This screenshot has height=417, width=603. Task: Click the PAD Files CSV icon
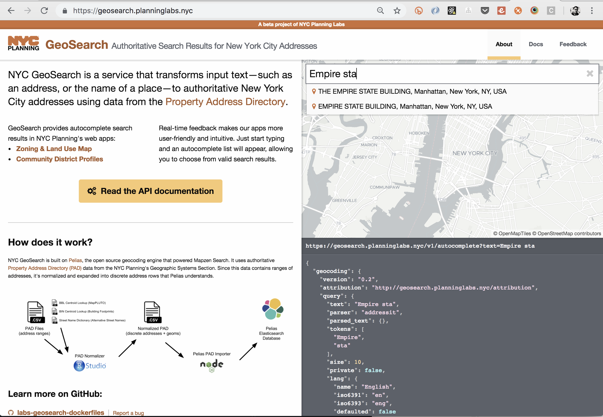[x=36, y=312]
